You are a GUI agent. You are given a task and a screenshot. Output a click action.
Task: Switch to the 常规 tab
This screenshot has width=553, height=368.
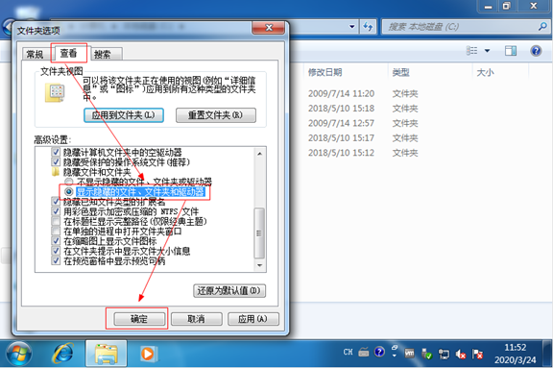pos(35,55)
